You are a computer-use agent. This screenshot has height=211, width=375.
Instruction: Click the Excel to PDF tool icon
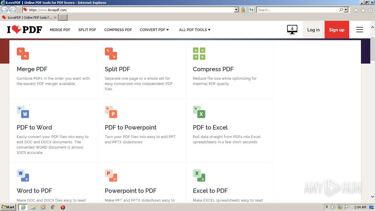(x=199, y=175)
